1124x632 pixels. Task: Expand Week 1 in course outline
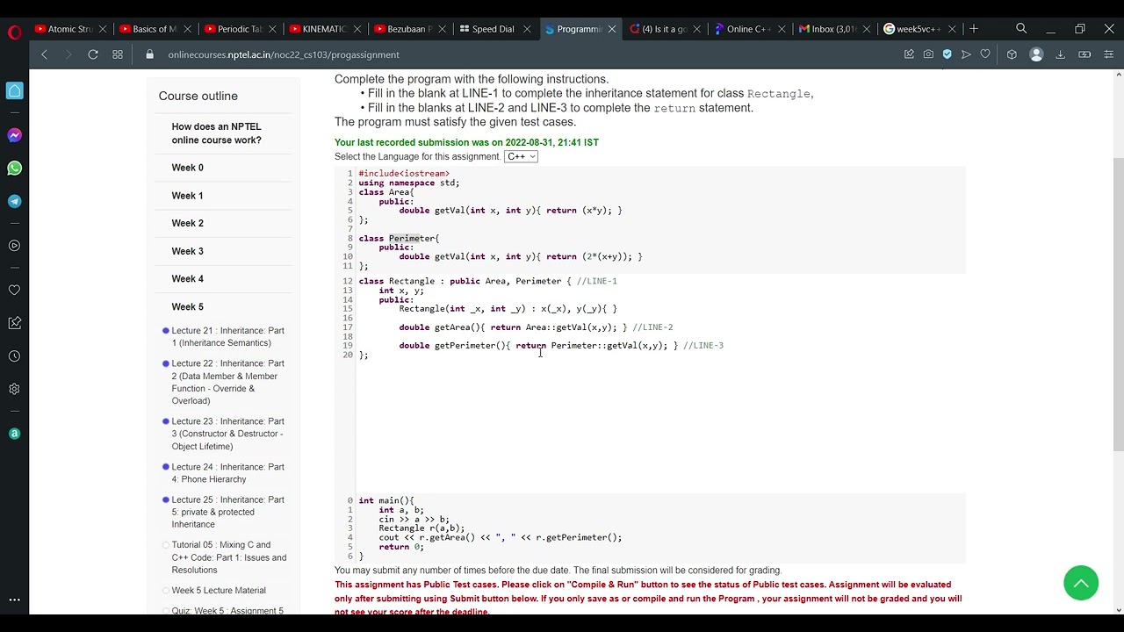tap(187, 196)
